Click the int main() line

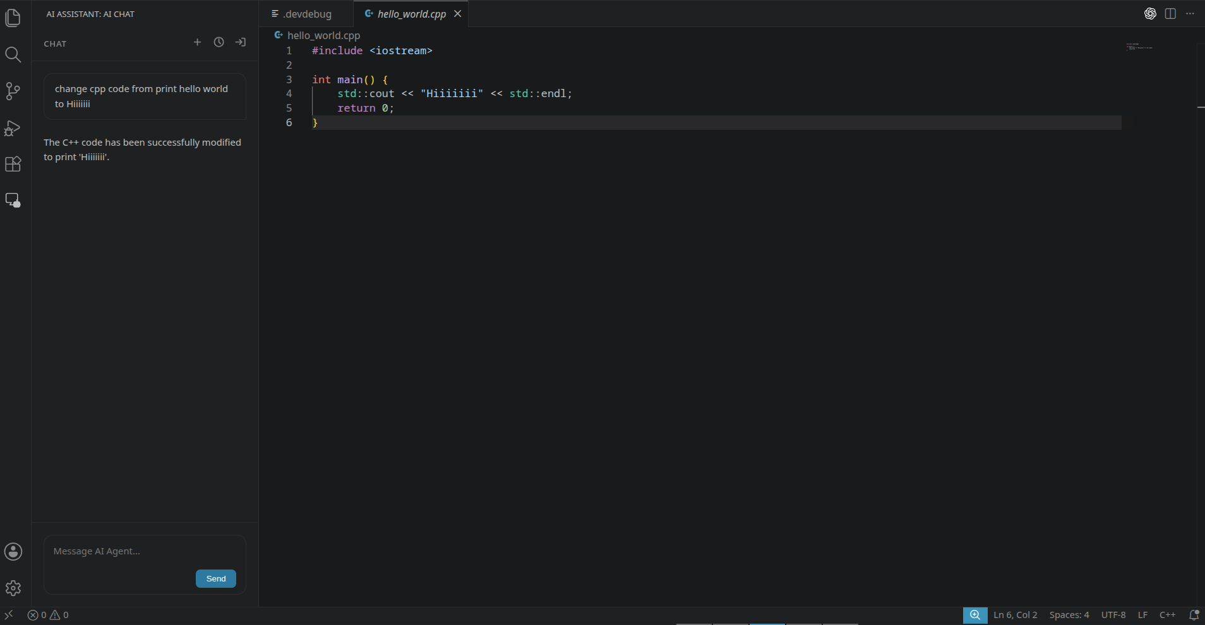[350, 79]
